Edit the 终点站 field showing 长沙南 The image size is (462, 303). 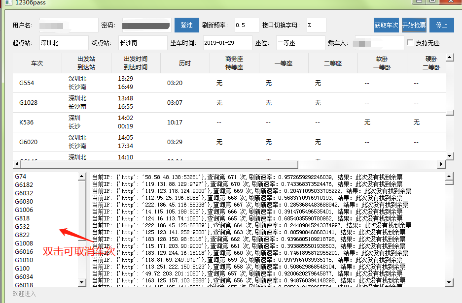(142, 43)
